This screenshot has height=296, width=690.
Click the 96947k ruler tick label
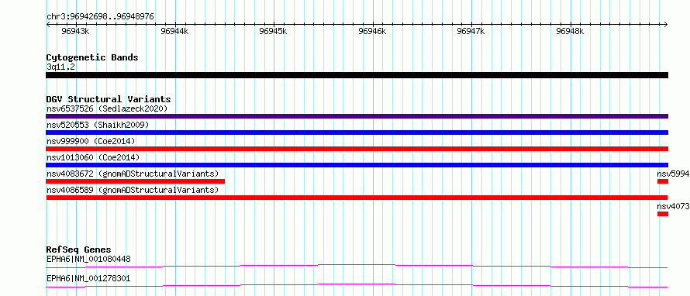coord(471,31)
